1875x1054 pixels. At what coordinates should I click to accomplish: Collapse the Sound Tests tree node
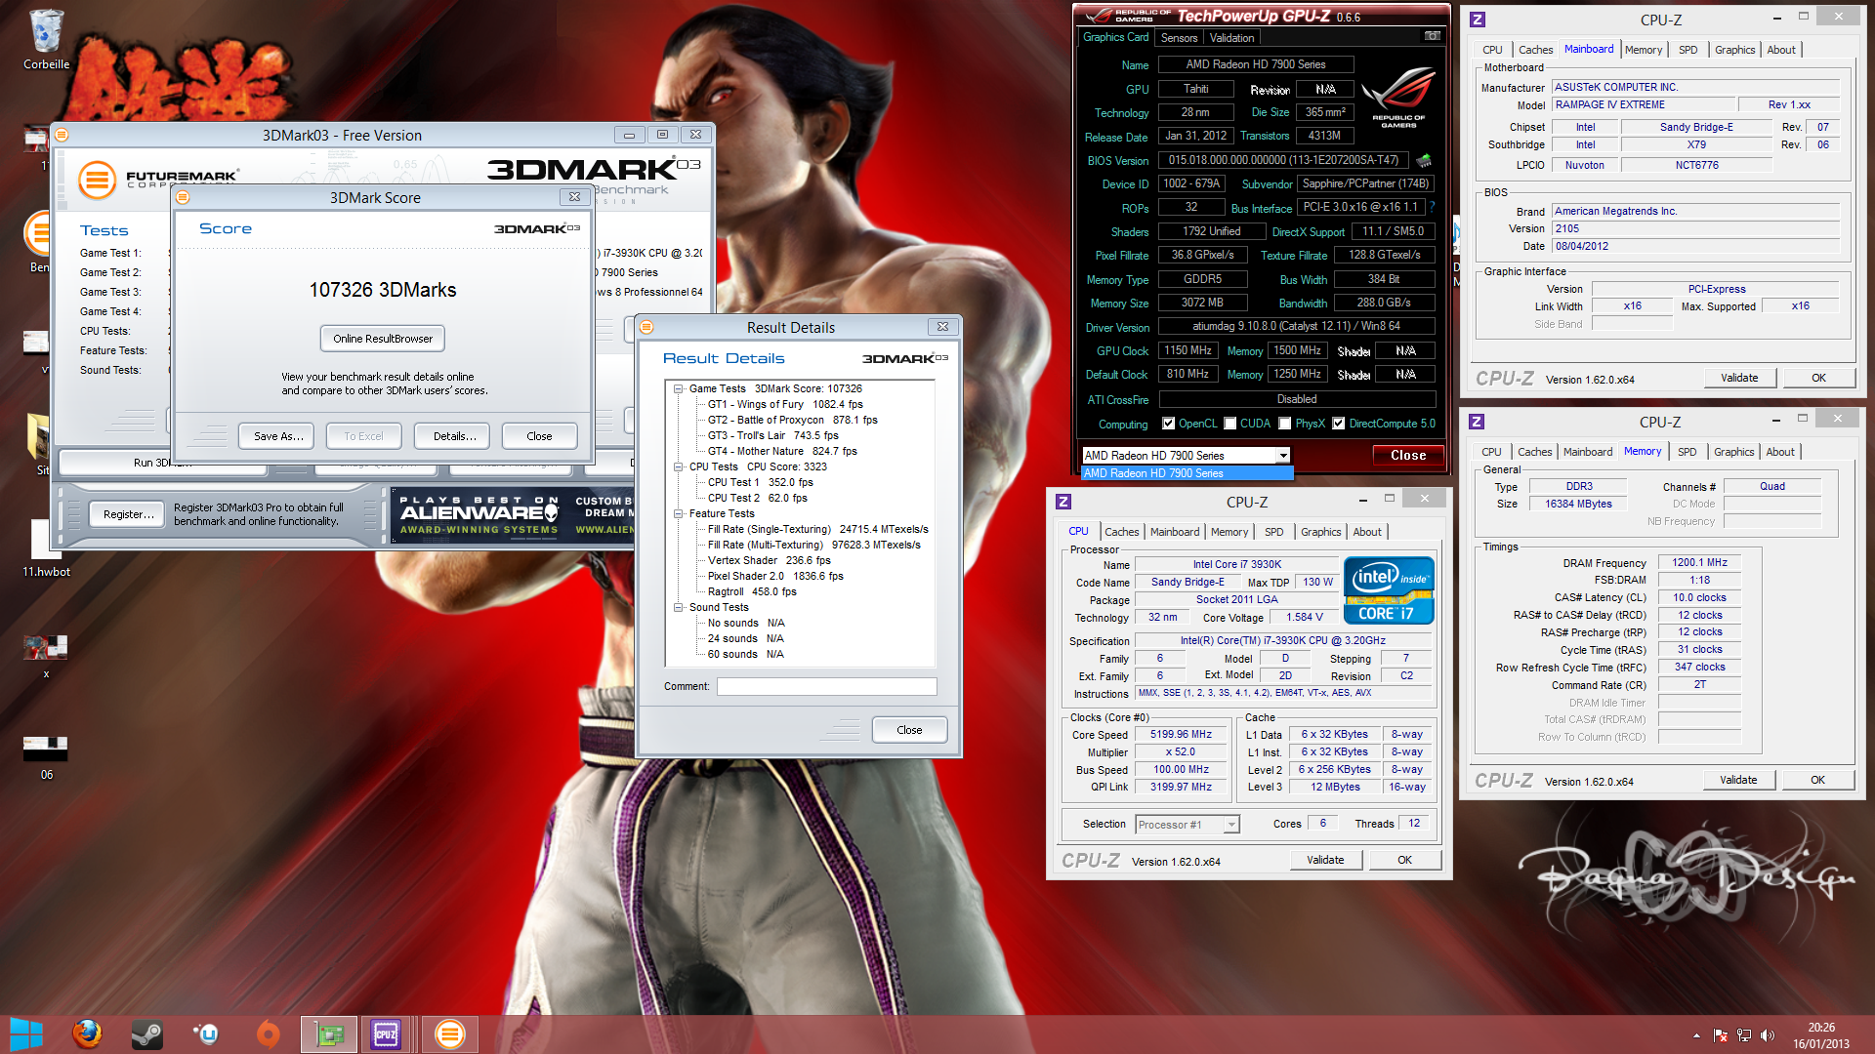pyautogui.click(x=678, y=607)
